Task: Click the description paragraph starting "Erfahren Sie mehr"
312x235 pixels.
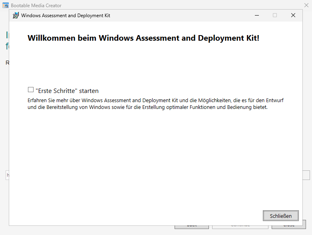Action: coord(155,104)
